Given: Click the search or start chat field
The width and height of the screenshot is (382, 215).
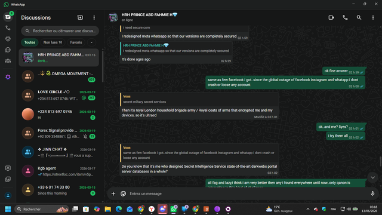Looking at the screenshot, I should coord(60,31).
